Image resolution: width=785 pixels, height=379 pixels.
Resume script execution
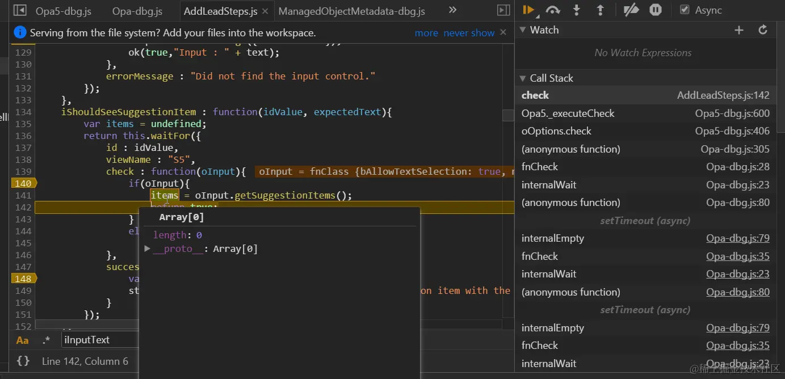[x=528, y=10]
